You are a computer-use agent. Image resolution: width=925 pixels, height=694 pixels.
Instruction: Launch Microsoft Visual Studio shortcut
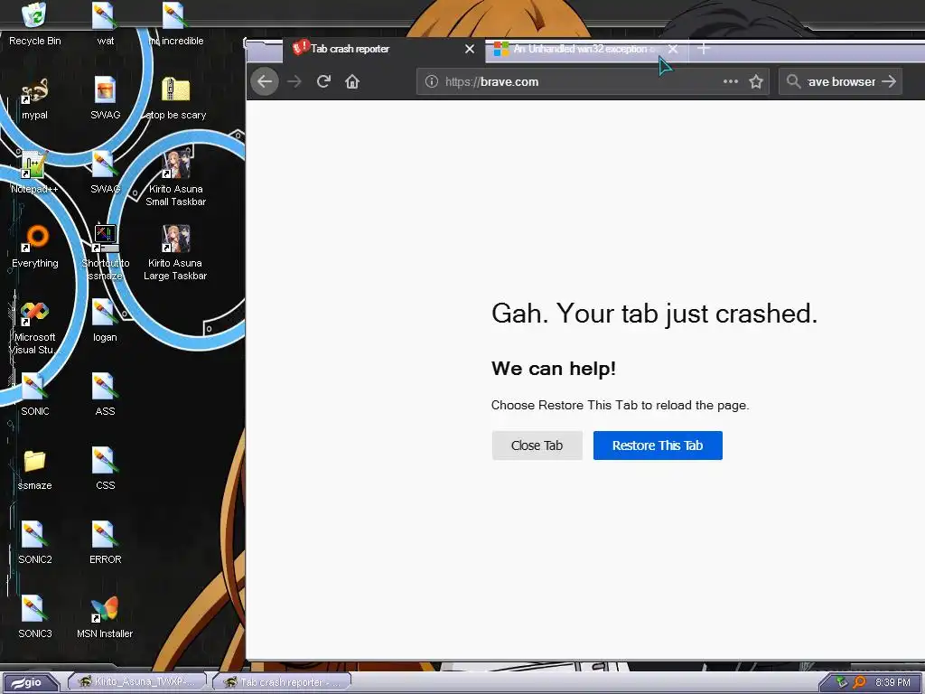tap(34, 326)
